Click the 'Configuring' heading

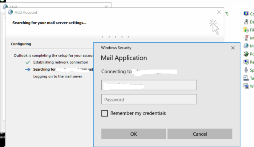[x=21, y=44]
